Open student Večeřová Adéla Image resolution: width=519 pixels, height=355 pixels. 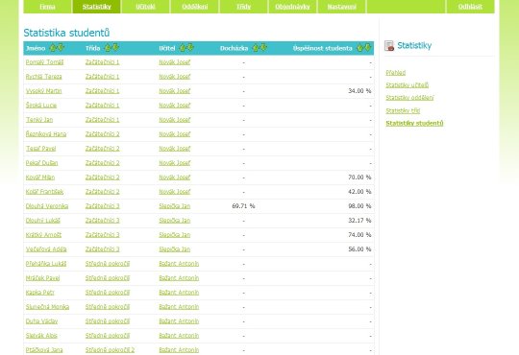pos(46,249)
